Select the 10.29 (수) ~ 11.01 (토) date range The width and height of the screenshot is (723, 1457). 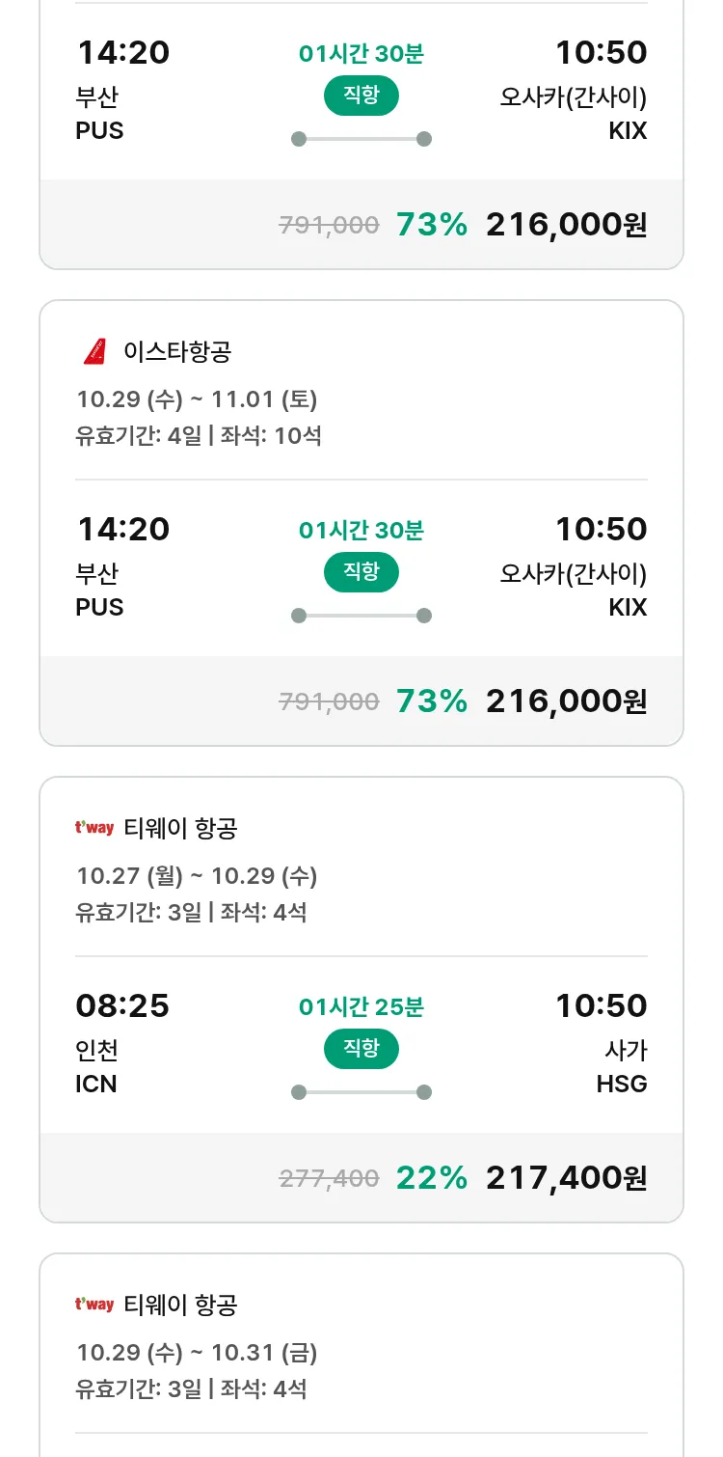pyautogui.click(x=197, y=399)
